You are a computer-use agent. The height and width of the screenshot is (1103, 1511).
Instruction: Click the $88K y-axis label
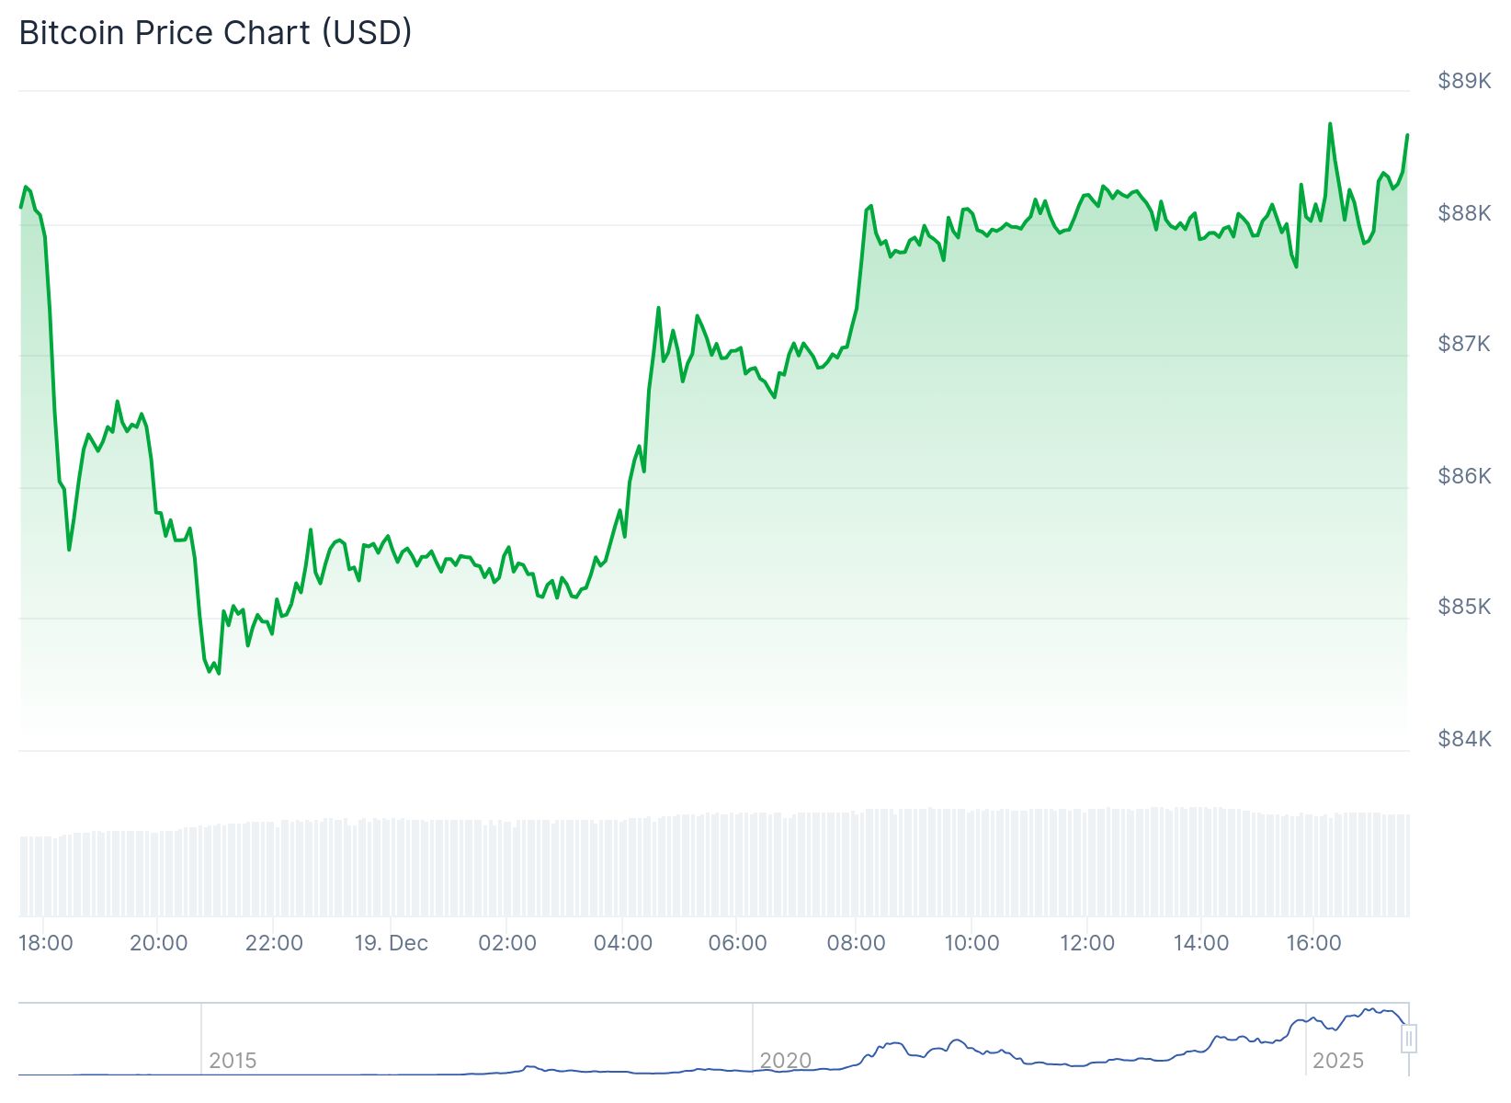click(x=1464, y=213)
